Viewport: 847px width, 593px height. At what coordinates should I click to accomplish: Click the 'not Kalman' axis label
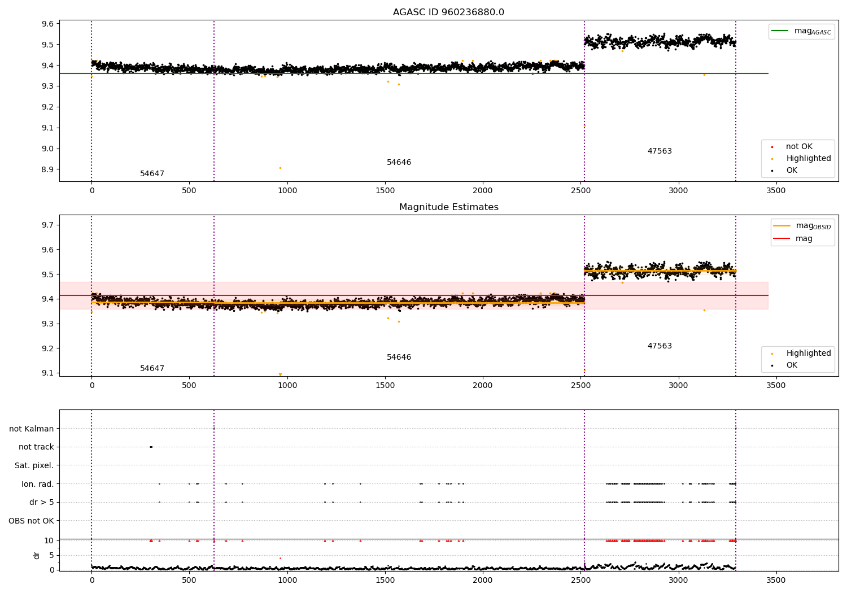pyautogui.click(x=32, y=429)
